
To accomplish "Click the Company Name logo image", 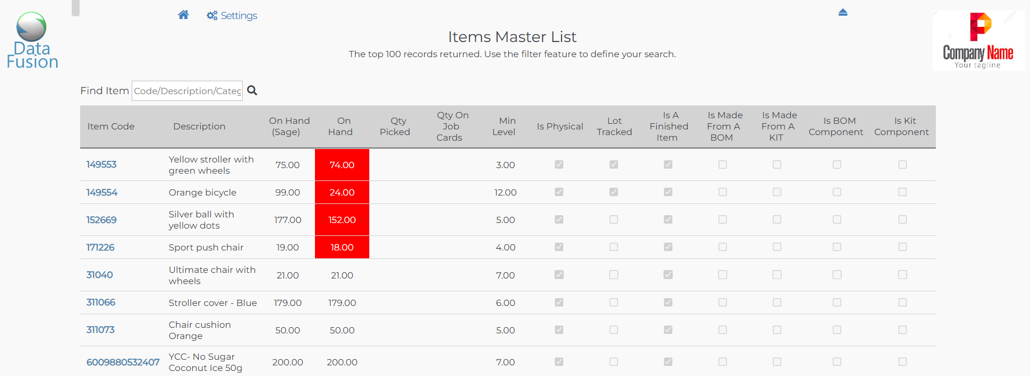I will click(978, 40).
